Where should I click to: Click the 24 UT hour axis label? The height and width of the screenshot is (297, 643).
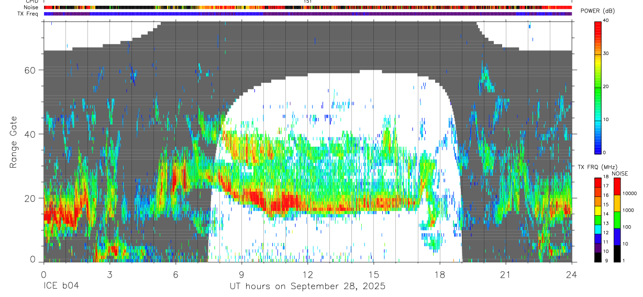coord(571,274)
